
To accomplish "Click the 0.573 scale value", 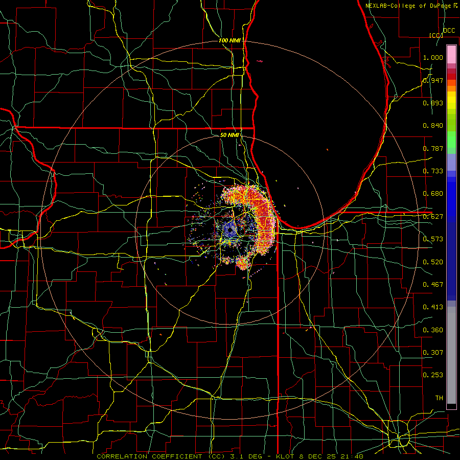I will tap(433, 239).
